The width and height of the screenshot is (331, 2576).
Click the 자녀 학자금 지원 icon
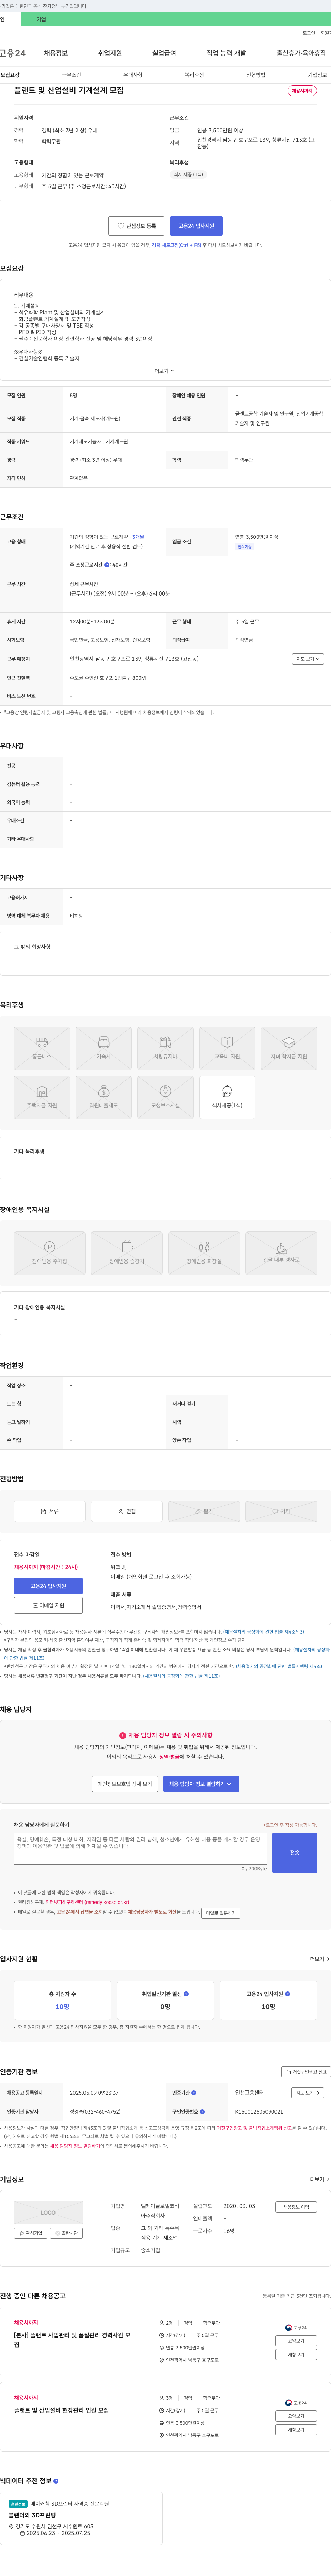pyautogui.click(x=289, y=1048)
